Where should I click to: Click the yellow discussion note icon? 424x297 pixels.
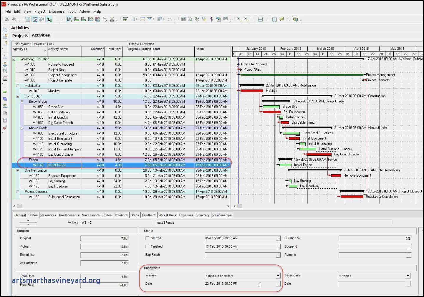281,19
